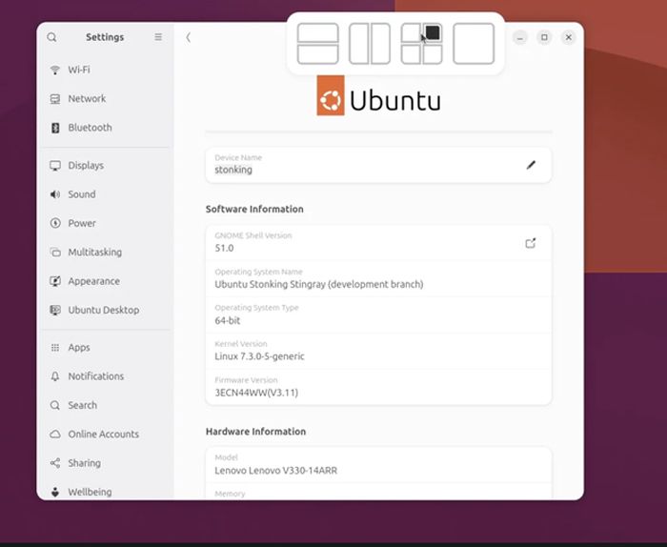This screenshot has height=547, width=667.
Task: Click the Ubuntu Desktop icon in sidebar
Action: tap(55, 310)
